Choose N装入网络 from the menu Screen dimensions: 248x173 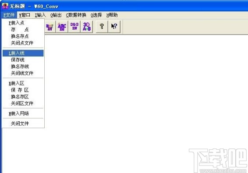click(x=23, y=113)
